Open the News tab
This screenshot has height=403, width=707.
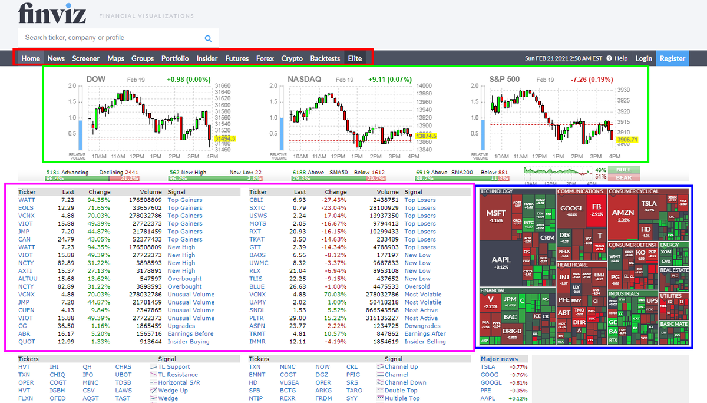[x=57, y=58]
